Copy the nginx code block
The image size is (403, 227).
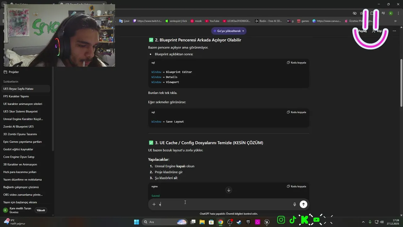coord(297,186)
